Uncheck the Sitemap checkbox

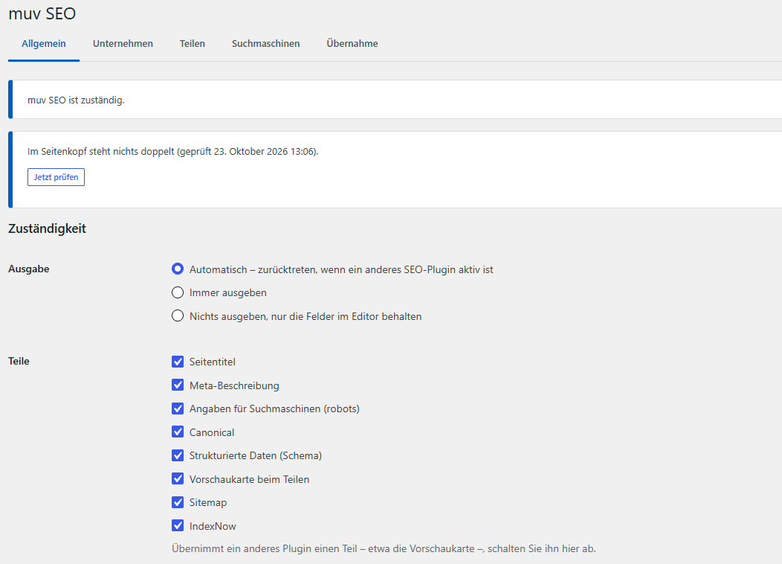tap(178, 502)
